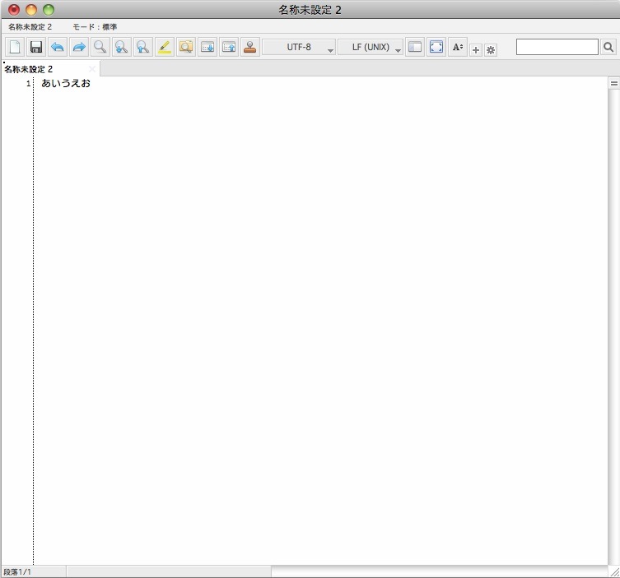Activate the yellow highlighter marker tool
This screenshot has width=620, height=578.
tap(165, 48)
